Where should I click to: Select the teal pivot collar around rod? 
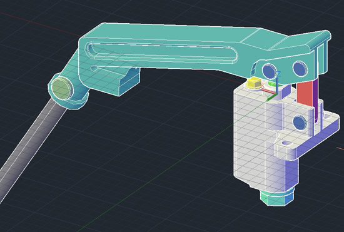68,91
